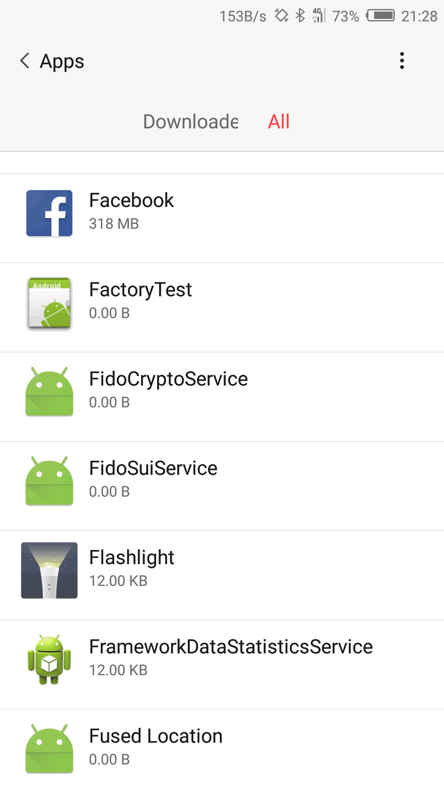Tap the Flashlight app icon
The width and height of the screenshot is (444, 790).
point(49,570)
